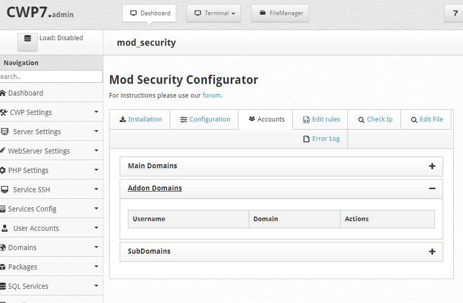Switch to the Edit rules tab
The height and width of the screenshot is (303, 463).
point(321,119)
